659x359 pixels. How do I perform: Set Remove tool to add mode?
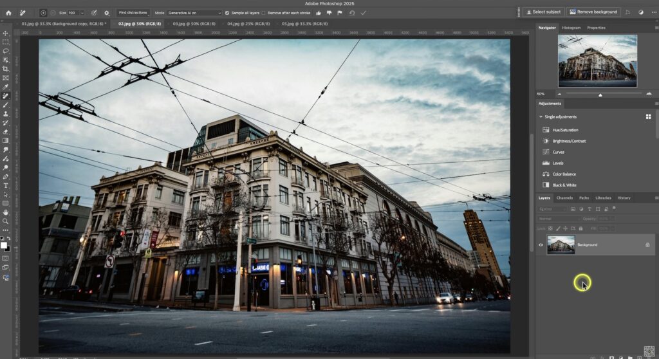click(x=43, y=13)
